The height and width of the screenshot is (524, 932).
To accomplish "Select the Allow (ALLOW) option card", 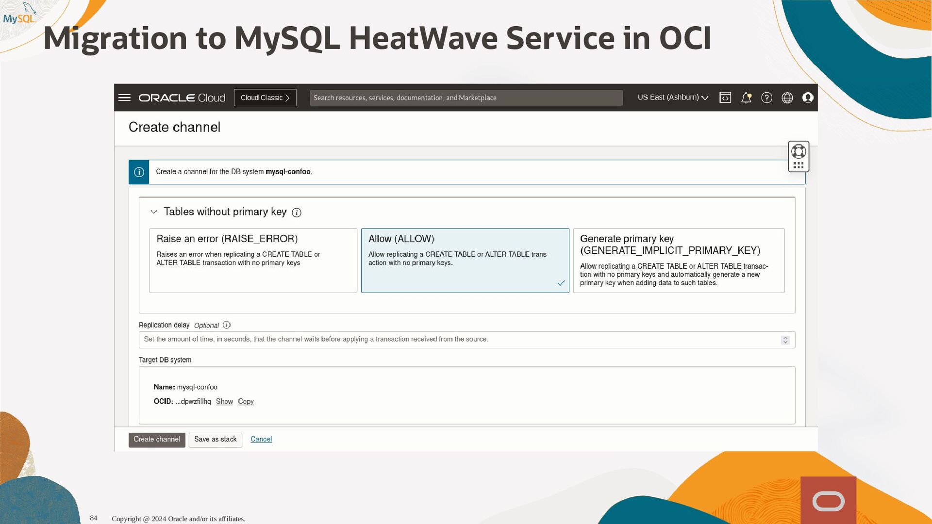I will click(x=465, y=261).
